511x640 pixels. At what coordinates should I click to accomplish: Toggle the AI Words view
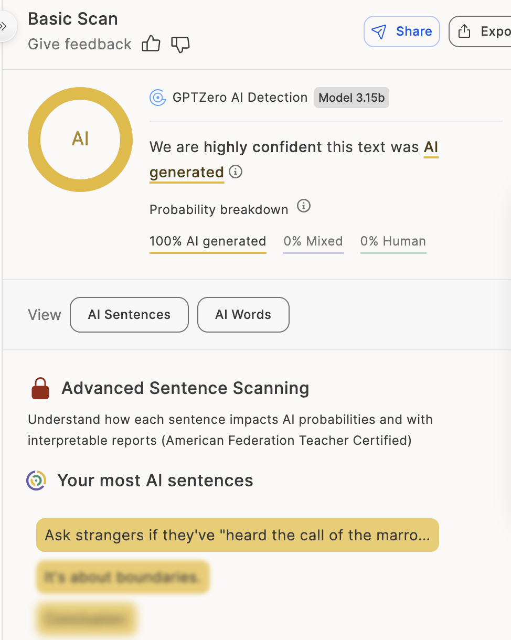[x=243, y=315]
